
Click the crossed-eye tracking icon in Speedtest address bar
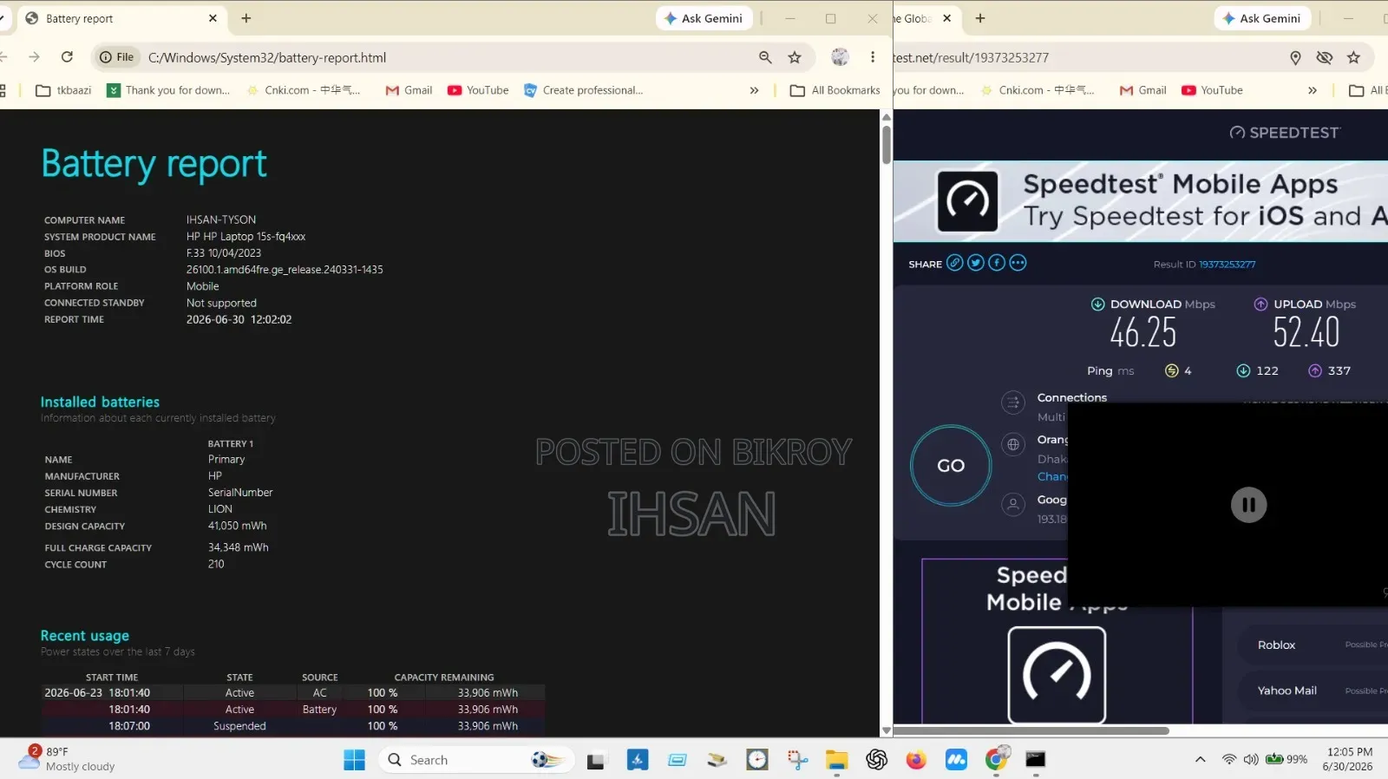tap(1324, 57)
